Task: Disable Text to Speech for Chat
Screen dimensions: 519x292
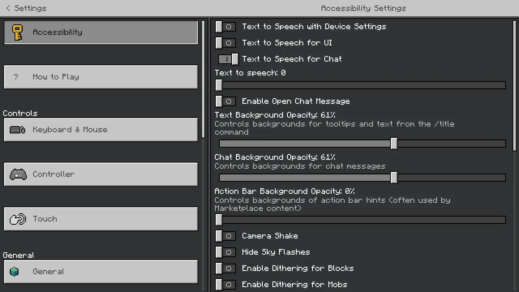Action: point(228,59)
